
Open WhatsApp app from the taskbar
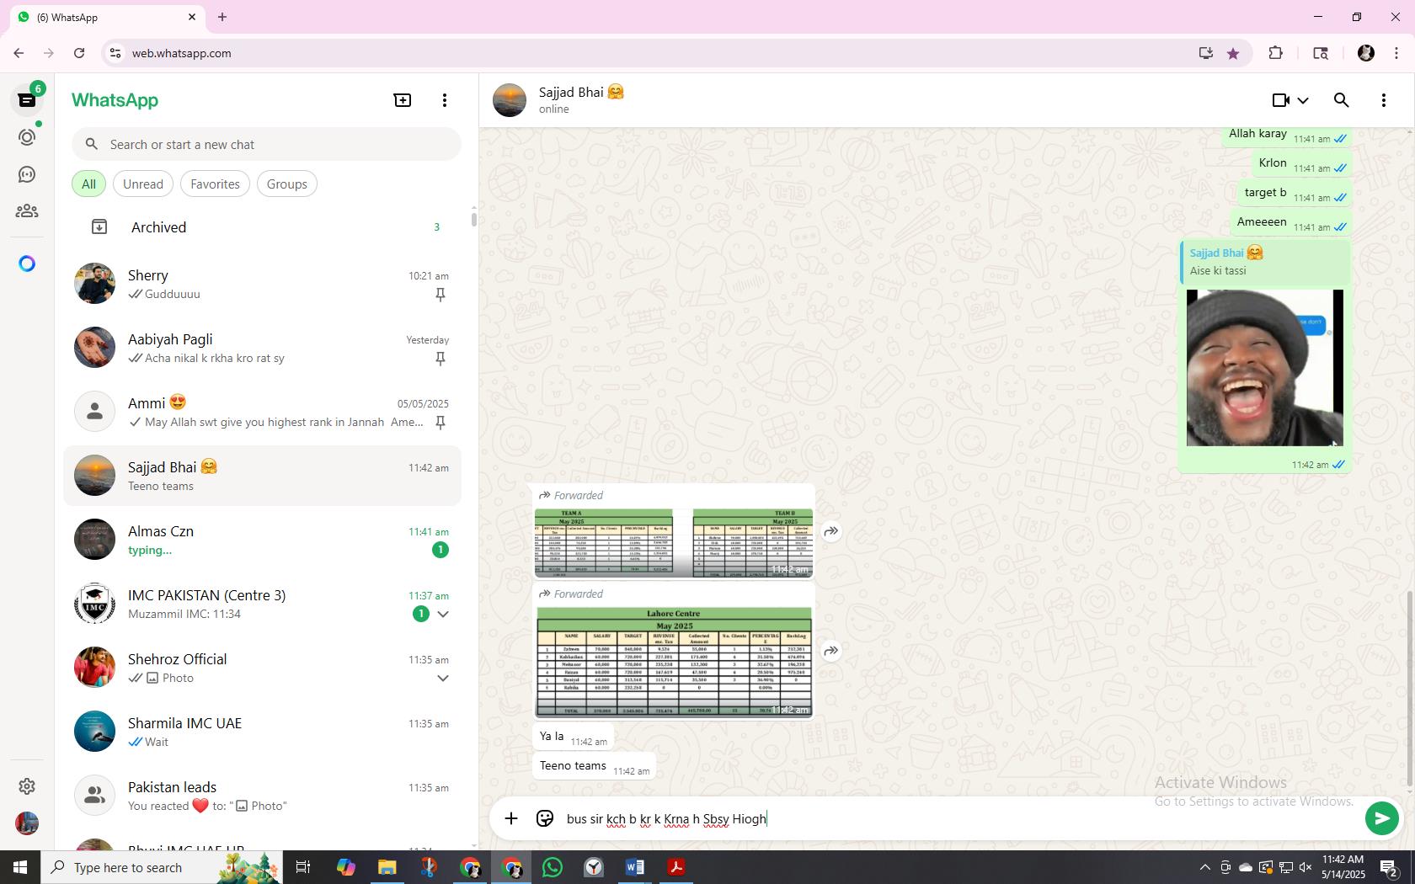coord(553,867)
